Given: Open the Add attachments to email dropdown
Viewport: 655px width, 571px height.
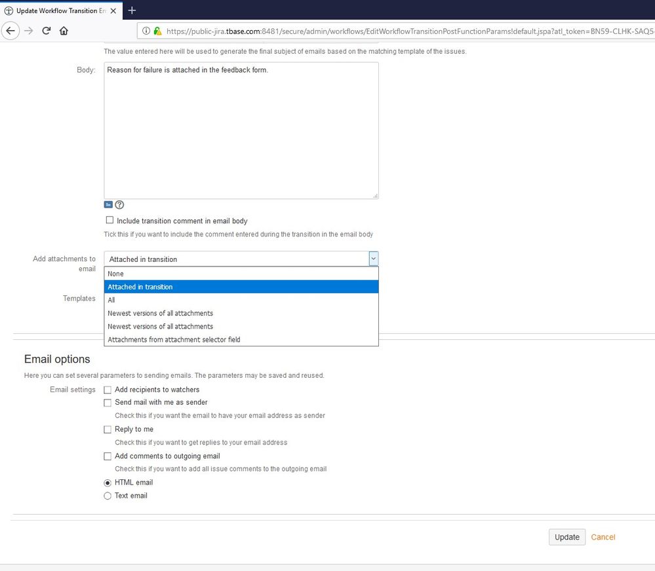Looking at the screenshot, I should point(373,259).
